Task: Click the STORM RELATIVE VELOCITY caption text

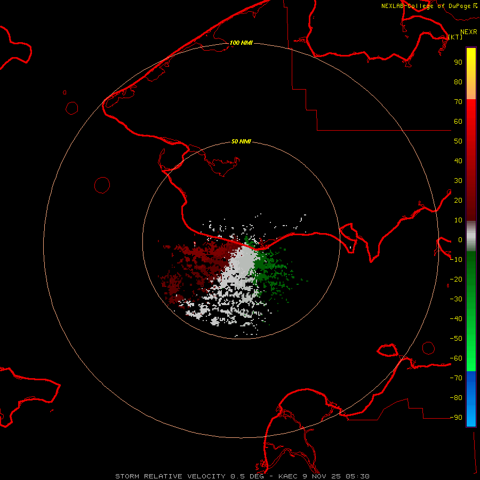Action: [170, 476]
